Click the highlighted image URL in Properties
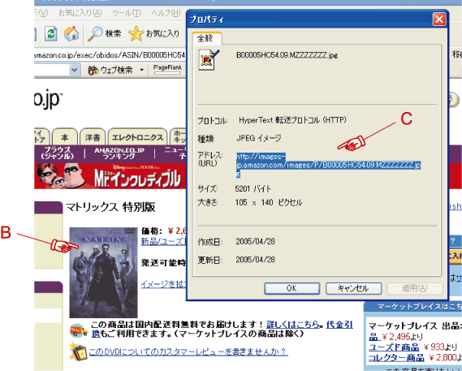 328,165
